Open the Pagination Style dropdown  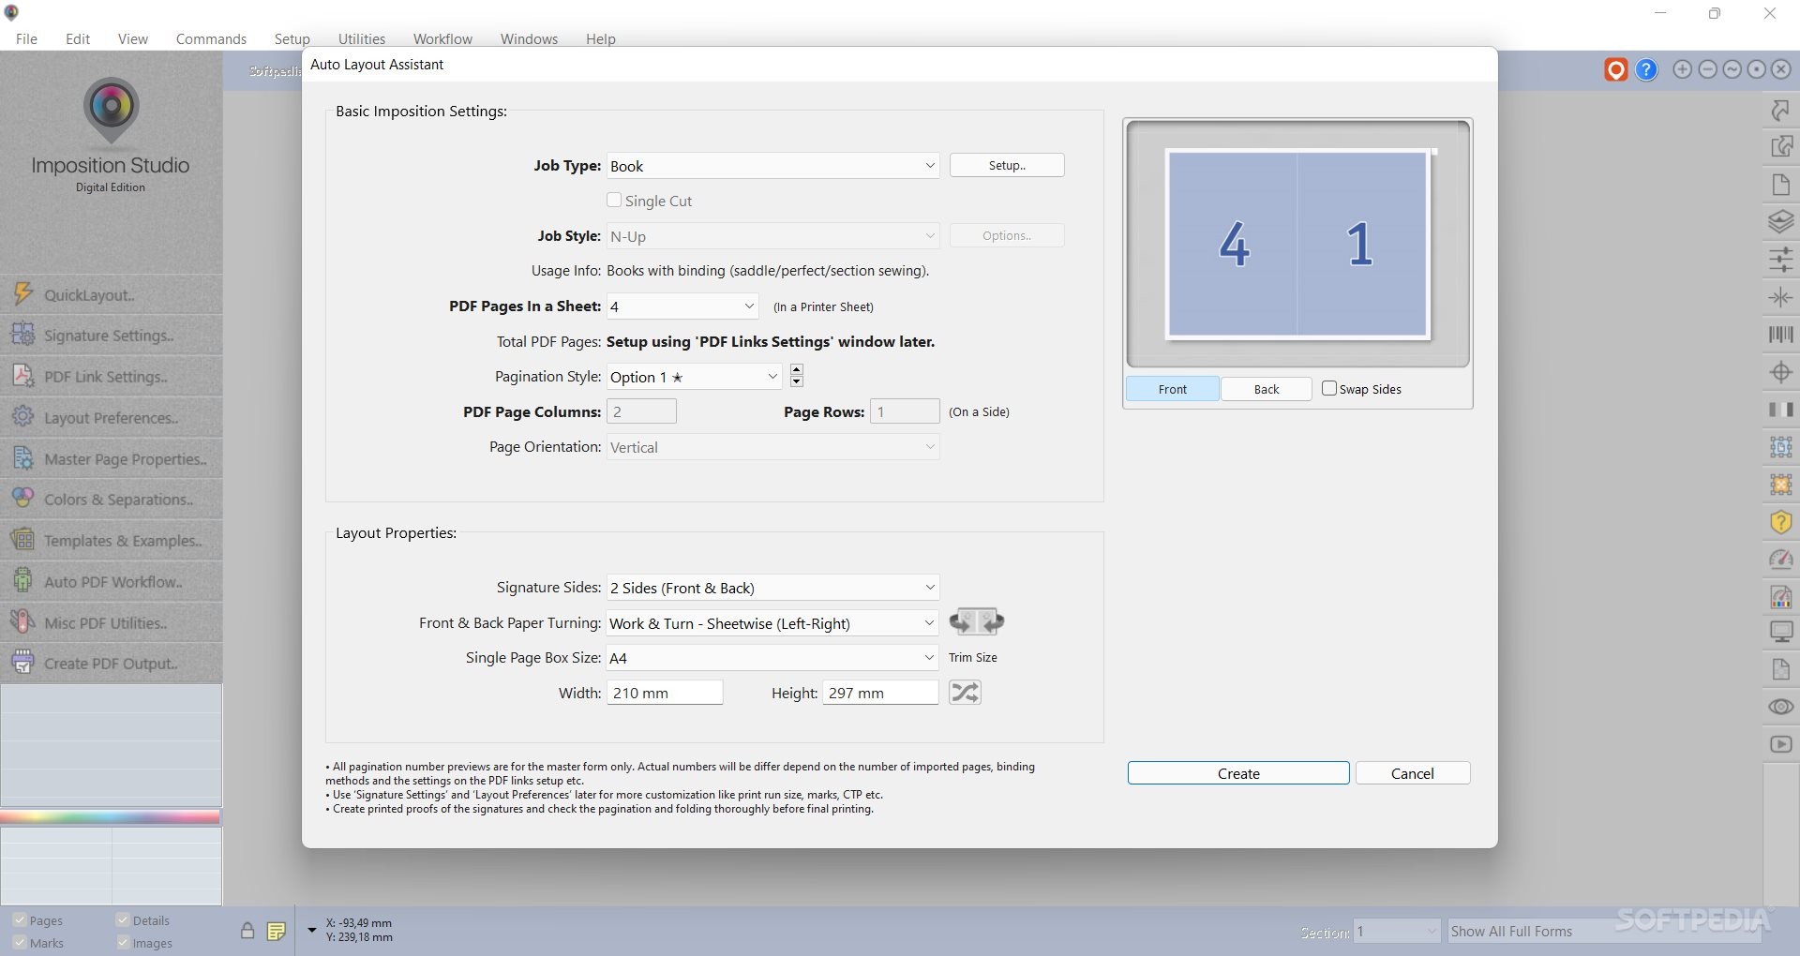point(694,377)
